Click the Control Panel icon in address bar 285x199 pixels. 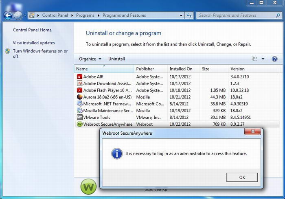coord(32,15)
